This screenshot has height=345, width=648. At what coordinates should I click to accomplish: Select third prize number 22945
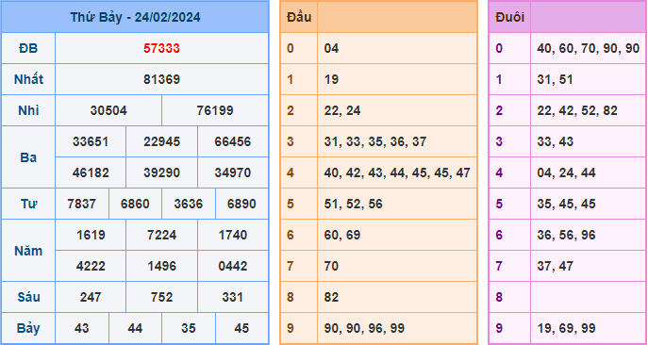coord(161,141)
